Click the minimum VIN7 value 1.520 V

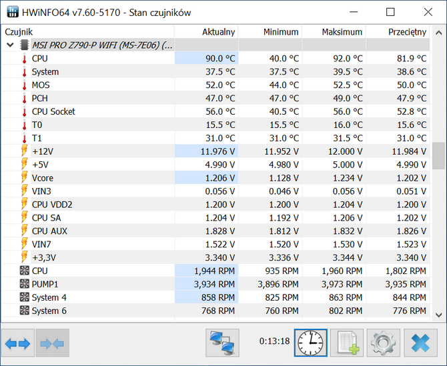pyautogui.click(x=284, y=245)
